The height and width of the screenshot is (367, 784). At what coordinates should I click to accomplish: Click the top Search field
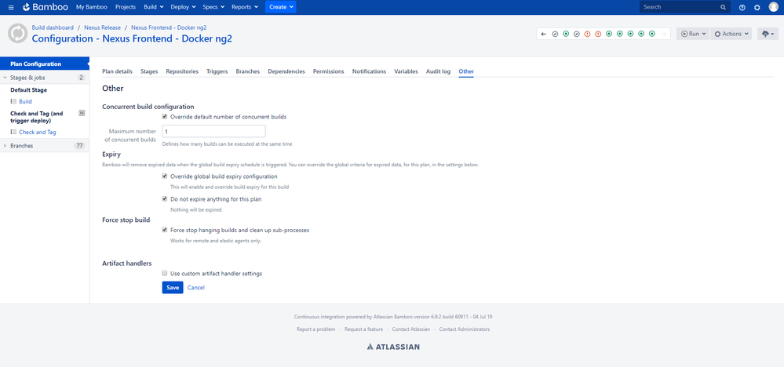coord(685,7)
